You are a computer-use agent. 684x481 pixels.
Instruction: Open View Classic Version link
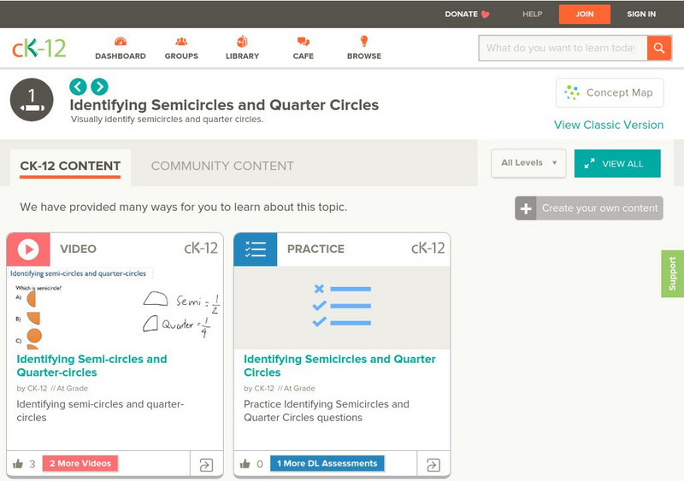pyautogui.click(x=609, y=125)
